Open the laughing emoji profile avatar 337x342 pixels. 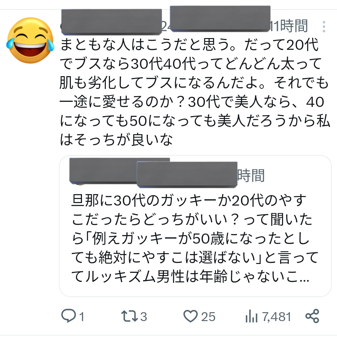click(x=30, y=41)
